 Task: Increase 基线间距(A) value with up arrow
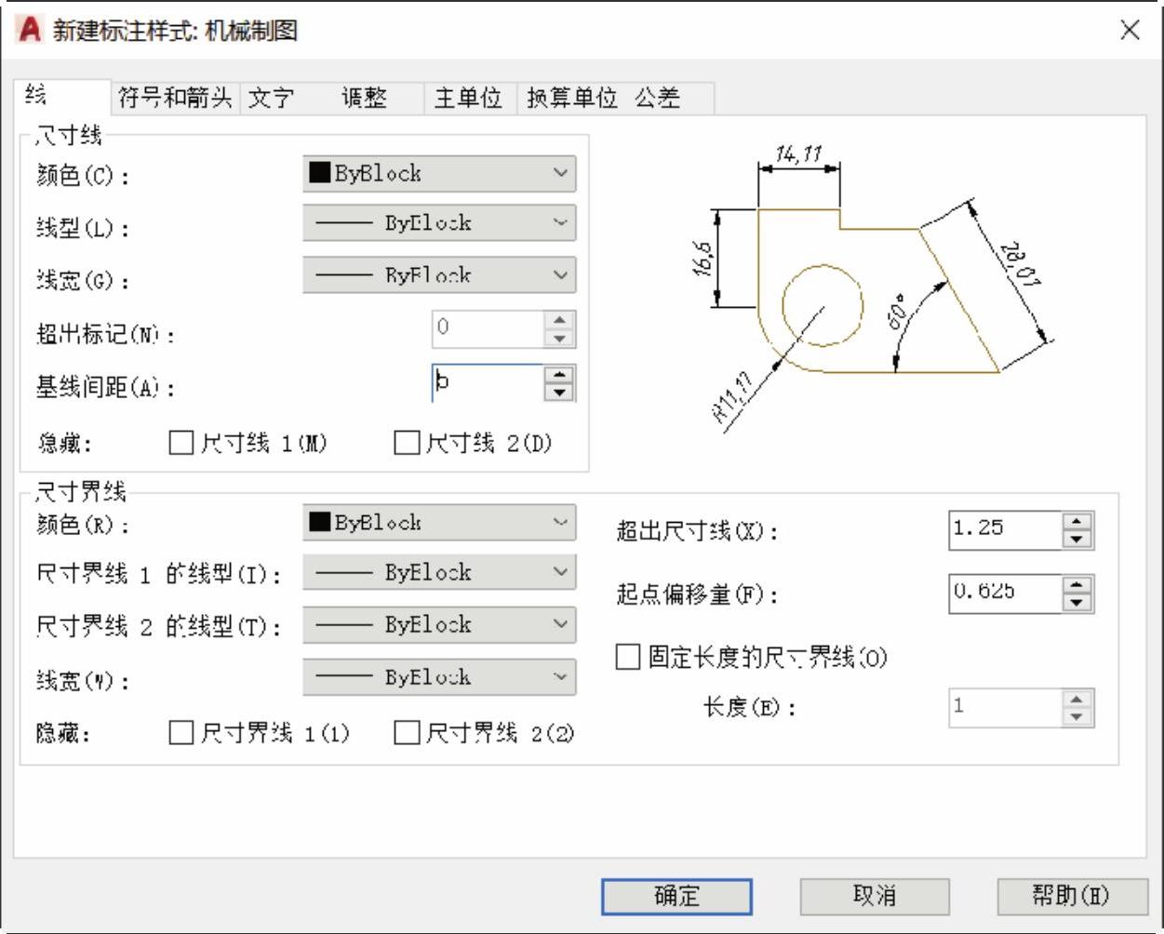559,374
